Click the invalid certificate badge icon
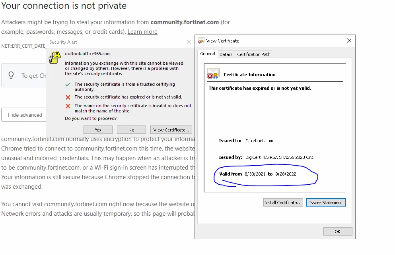Screen dimensions: 395x255 213,74
